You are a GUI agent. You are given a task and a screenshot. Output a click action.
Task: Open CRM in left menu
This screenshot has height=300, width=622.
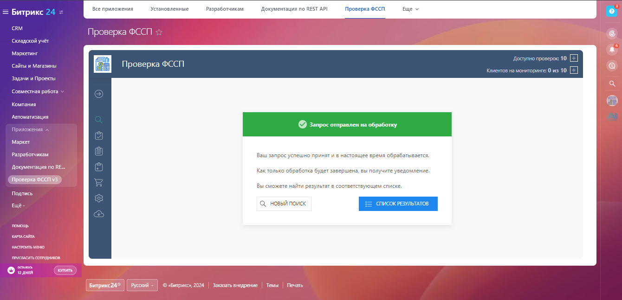[17, 28]
